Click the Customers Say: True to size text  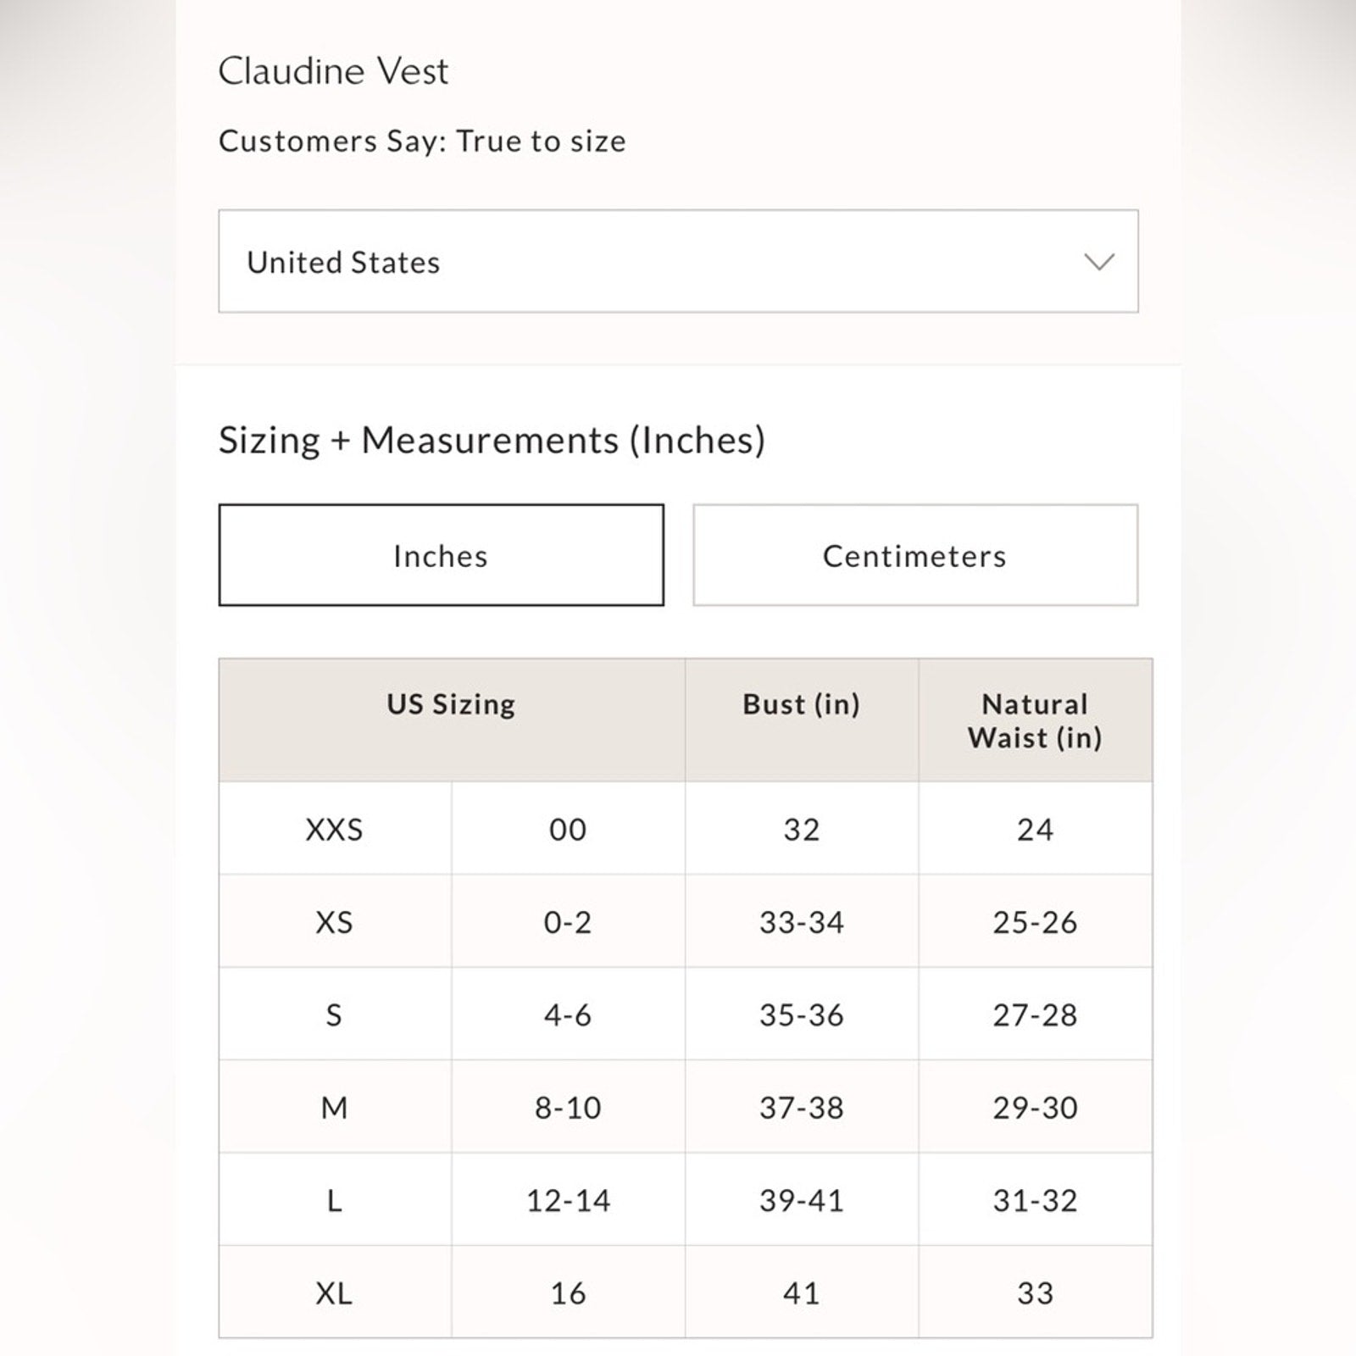422,142
